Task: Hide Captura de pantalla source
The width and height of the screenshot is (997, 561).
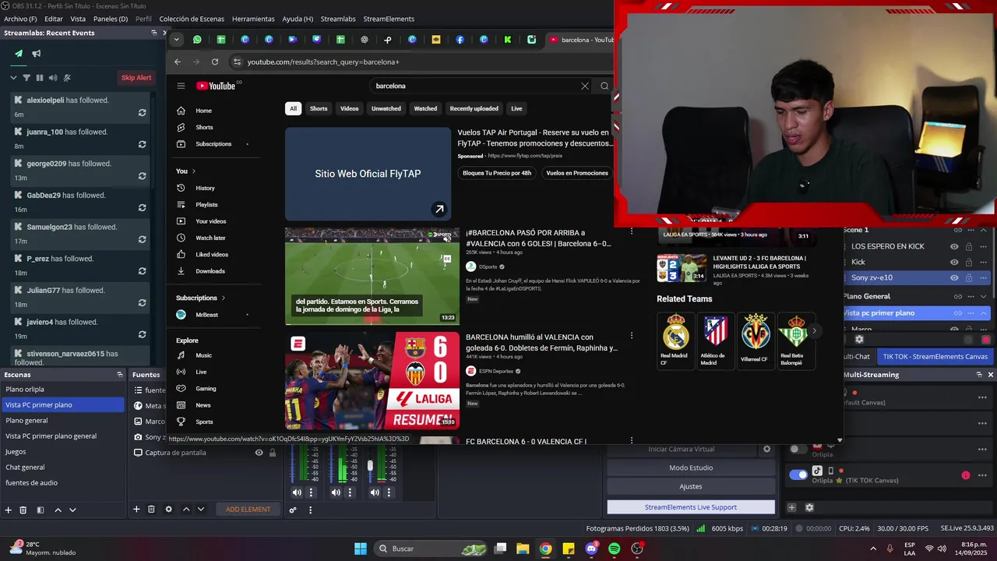Action: click(259, 453)
